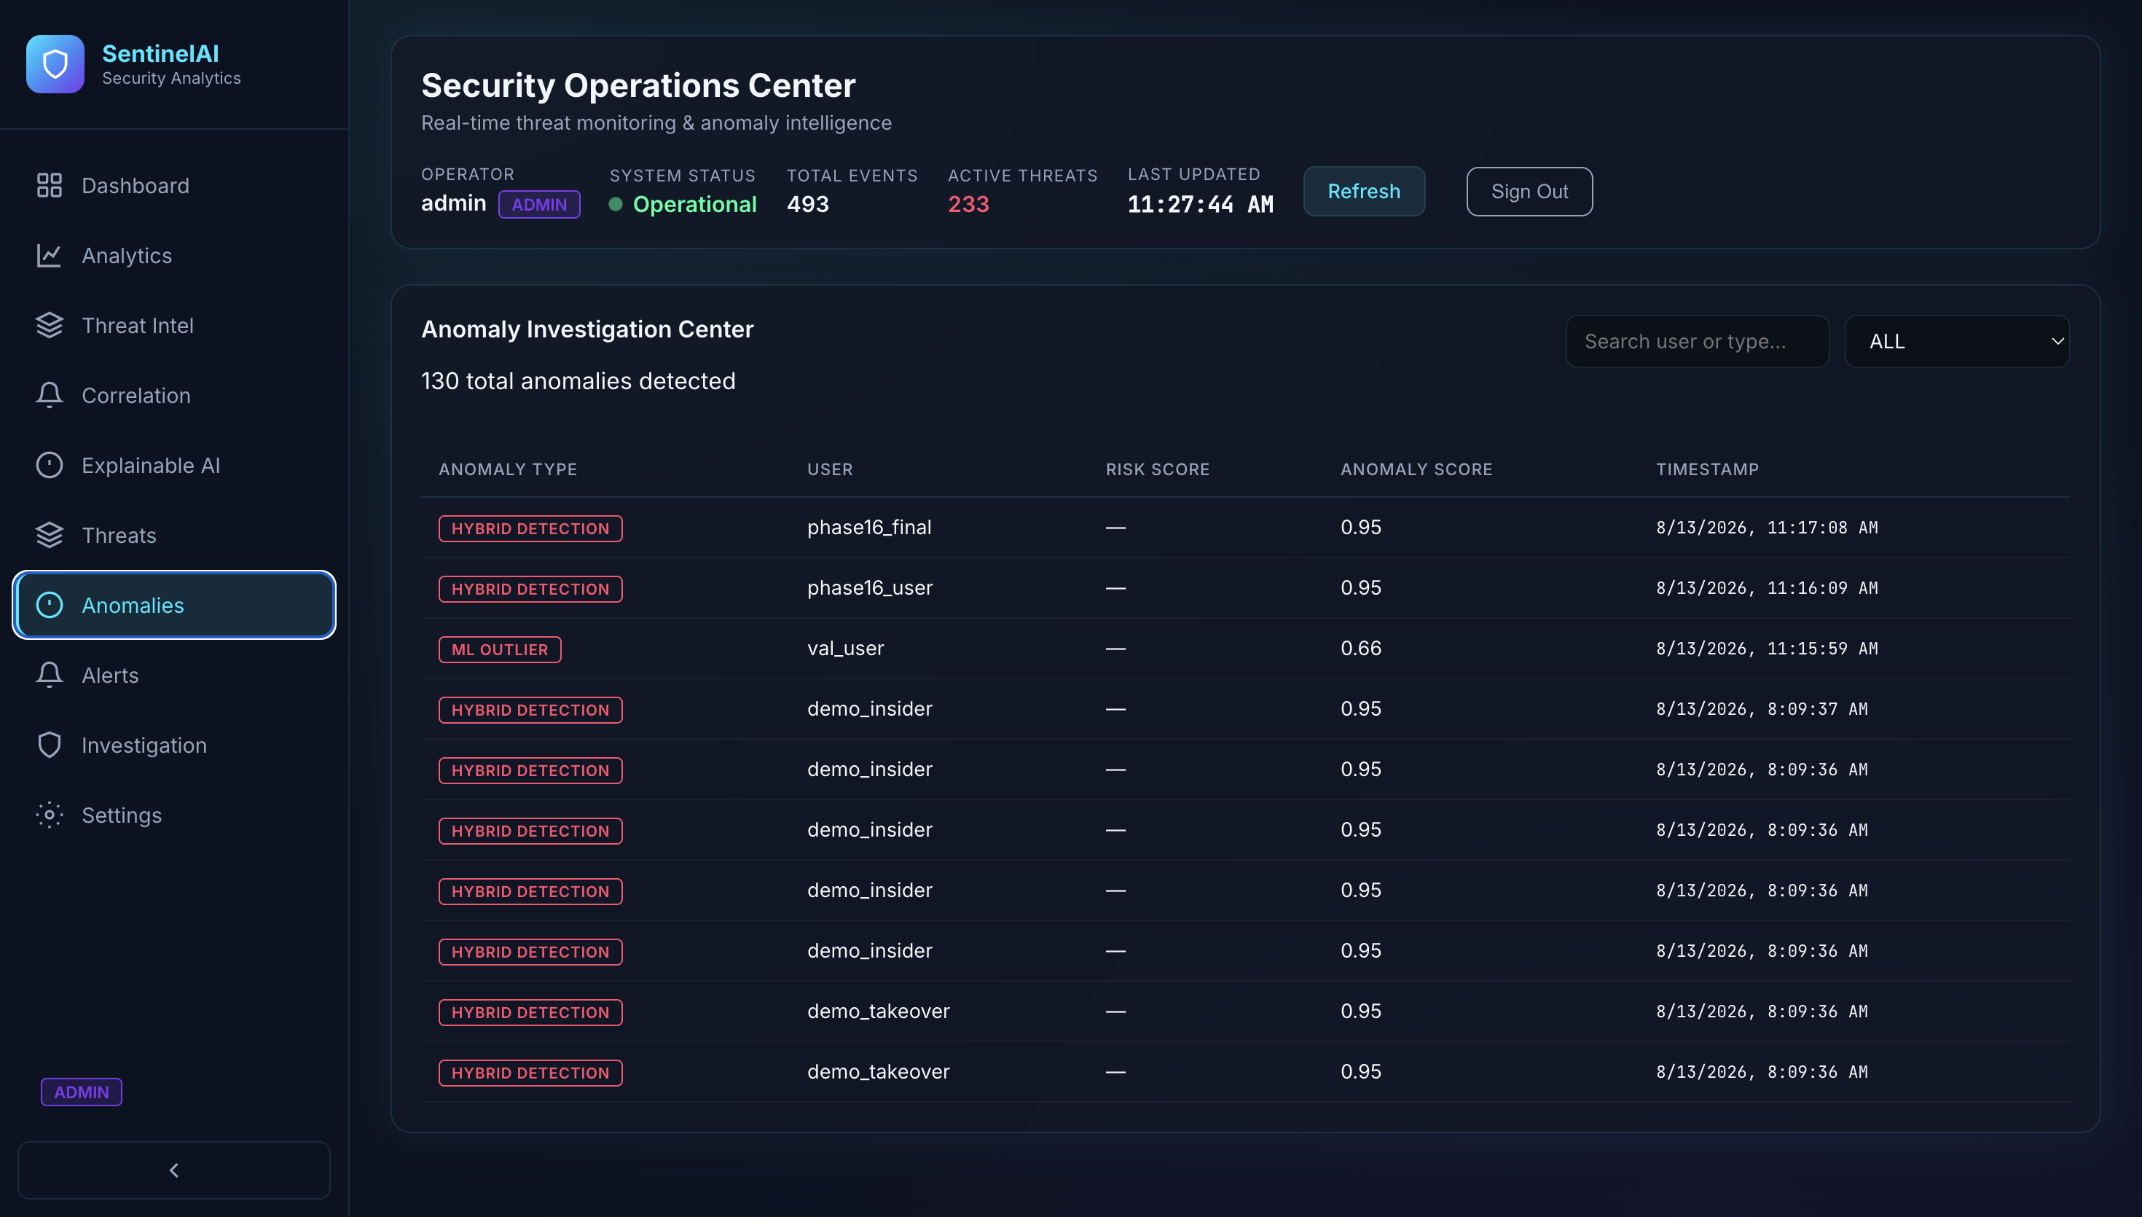Image resolution: width=2142 pixels, height=1217 pixels.
Task: Click the Dashboard grid icon
Action: (50, 186)
